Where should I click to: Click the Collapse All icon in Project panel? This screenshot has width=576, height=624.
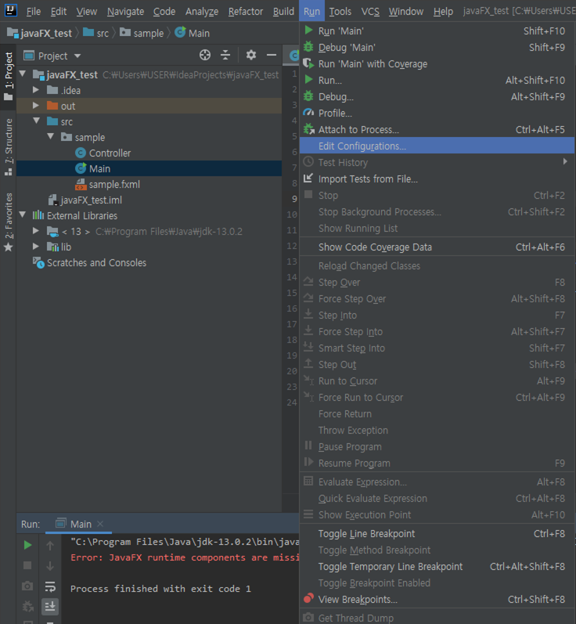click(x=225, y=55)
